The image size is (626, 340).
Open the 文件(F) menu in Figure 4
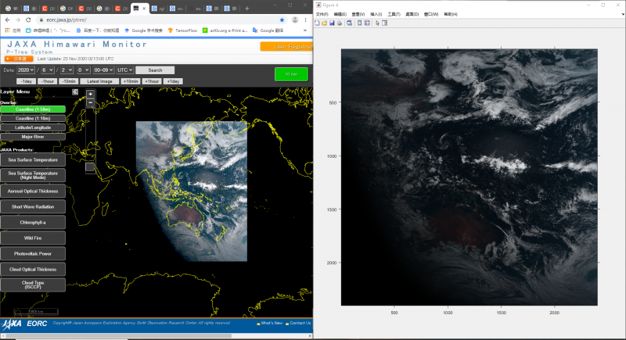[322, 14]
